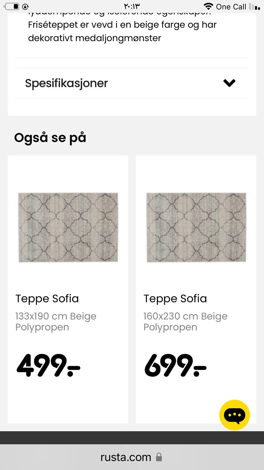Click the Spesifikasjoner section label
This screenshot has height=470, width=264.
click(67, 83)
